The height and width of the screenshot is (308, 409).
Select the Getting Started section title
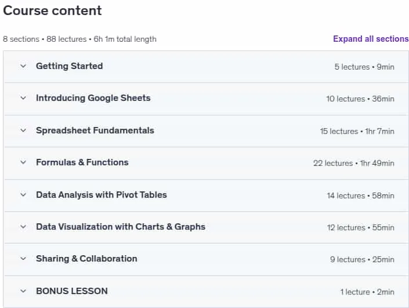pos(70,66)
